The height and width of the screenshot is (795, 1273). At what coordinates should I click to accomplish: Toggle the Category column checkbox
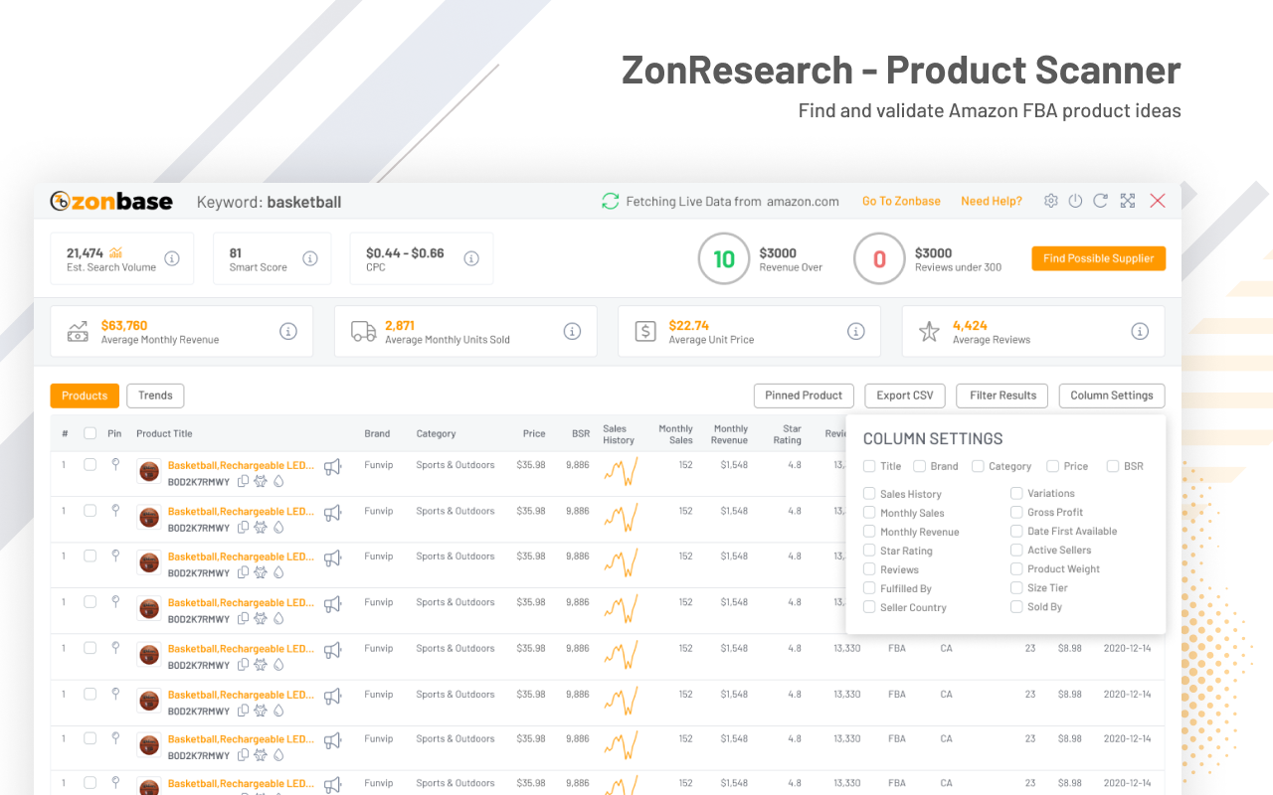tap(978, 466)
